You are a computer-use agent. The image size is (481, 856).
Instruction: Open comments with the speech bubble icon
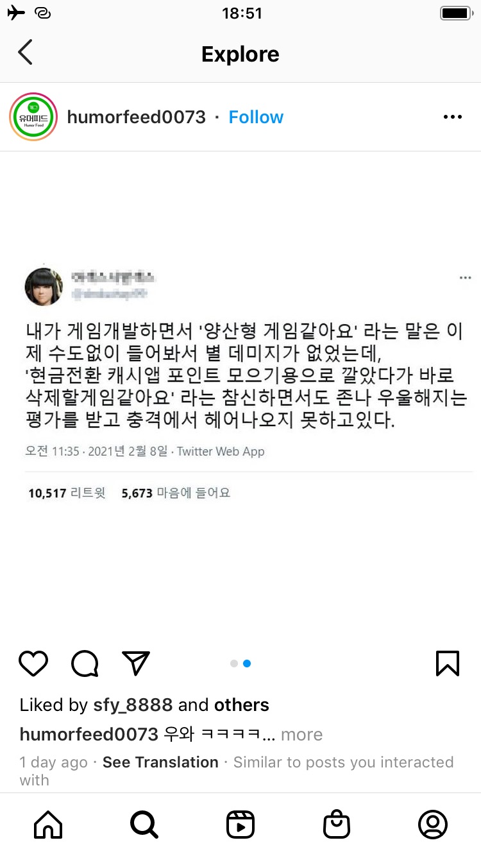[85, 663]
